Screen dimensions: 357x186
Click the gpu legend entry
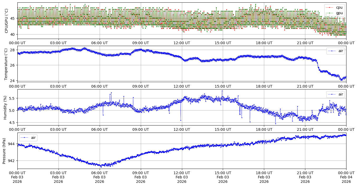(x=339, y=13)
